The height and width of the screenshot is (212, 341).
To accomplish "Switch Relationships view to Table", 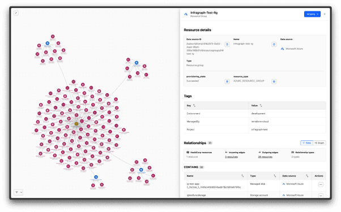I will [x=306, y=143].
